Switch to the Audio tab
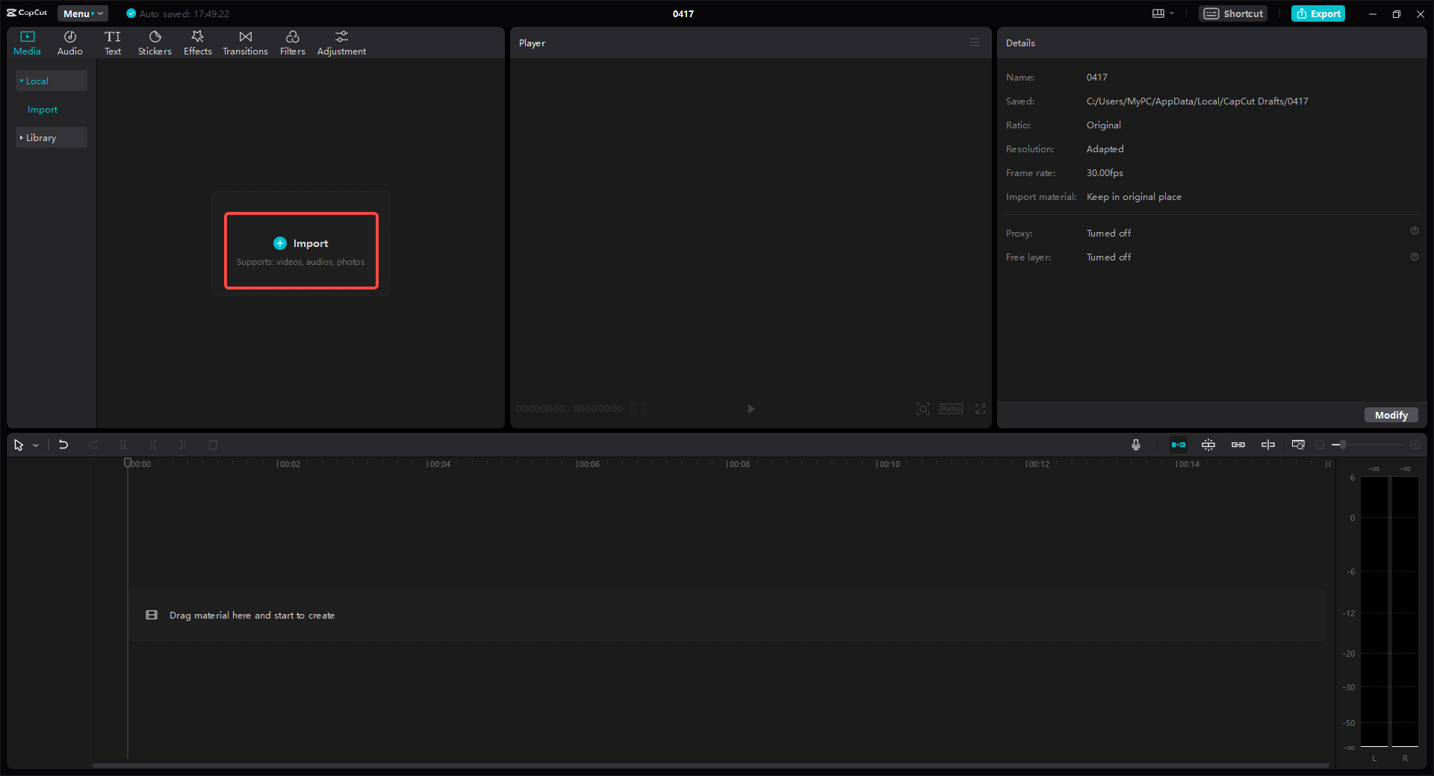Screen dimensions: 1434x776 [70, 43]
